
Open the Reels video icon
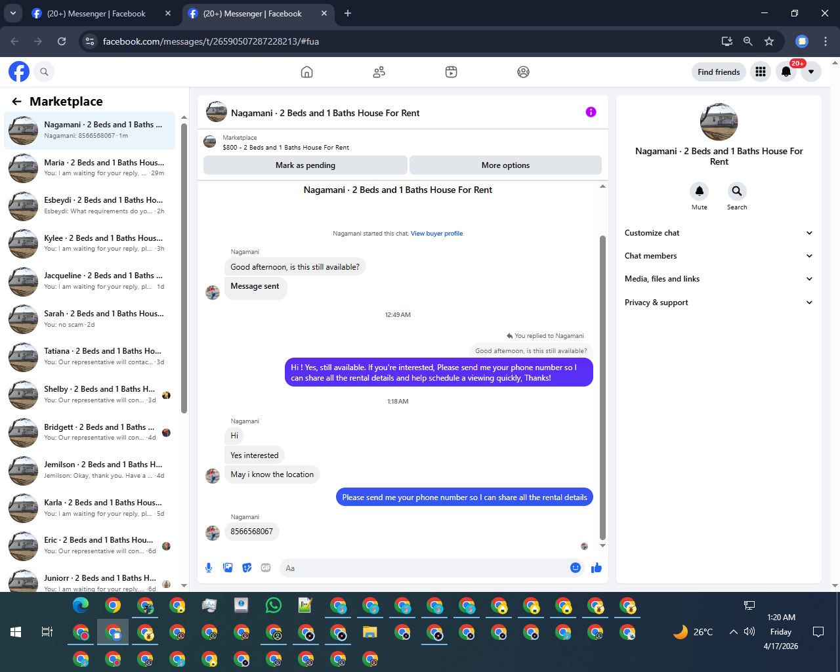pyautogui.click(x=451, y=72)
